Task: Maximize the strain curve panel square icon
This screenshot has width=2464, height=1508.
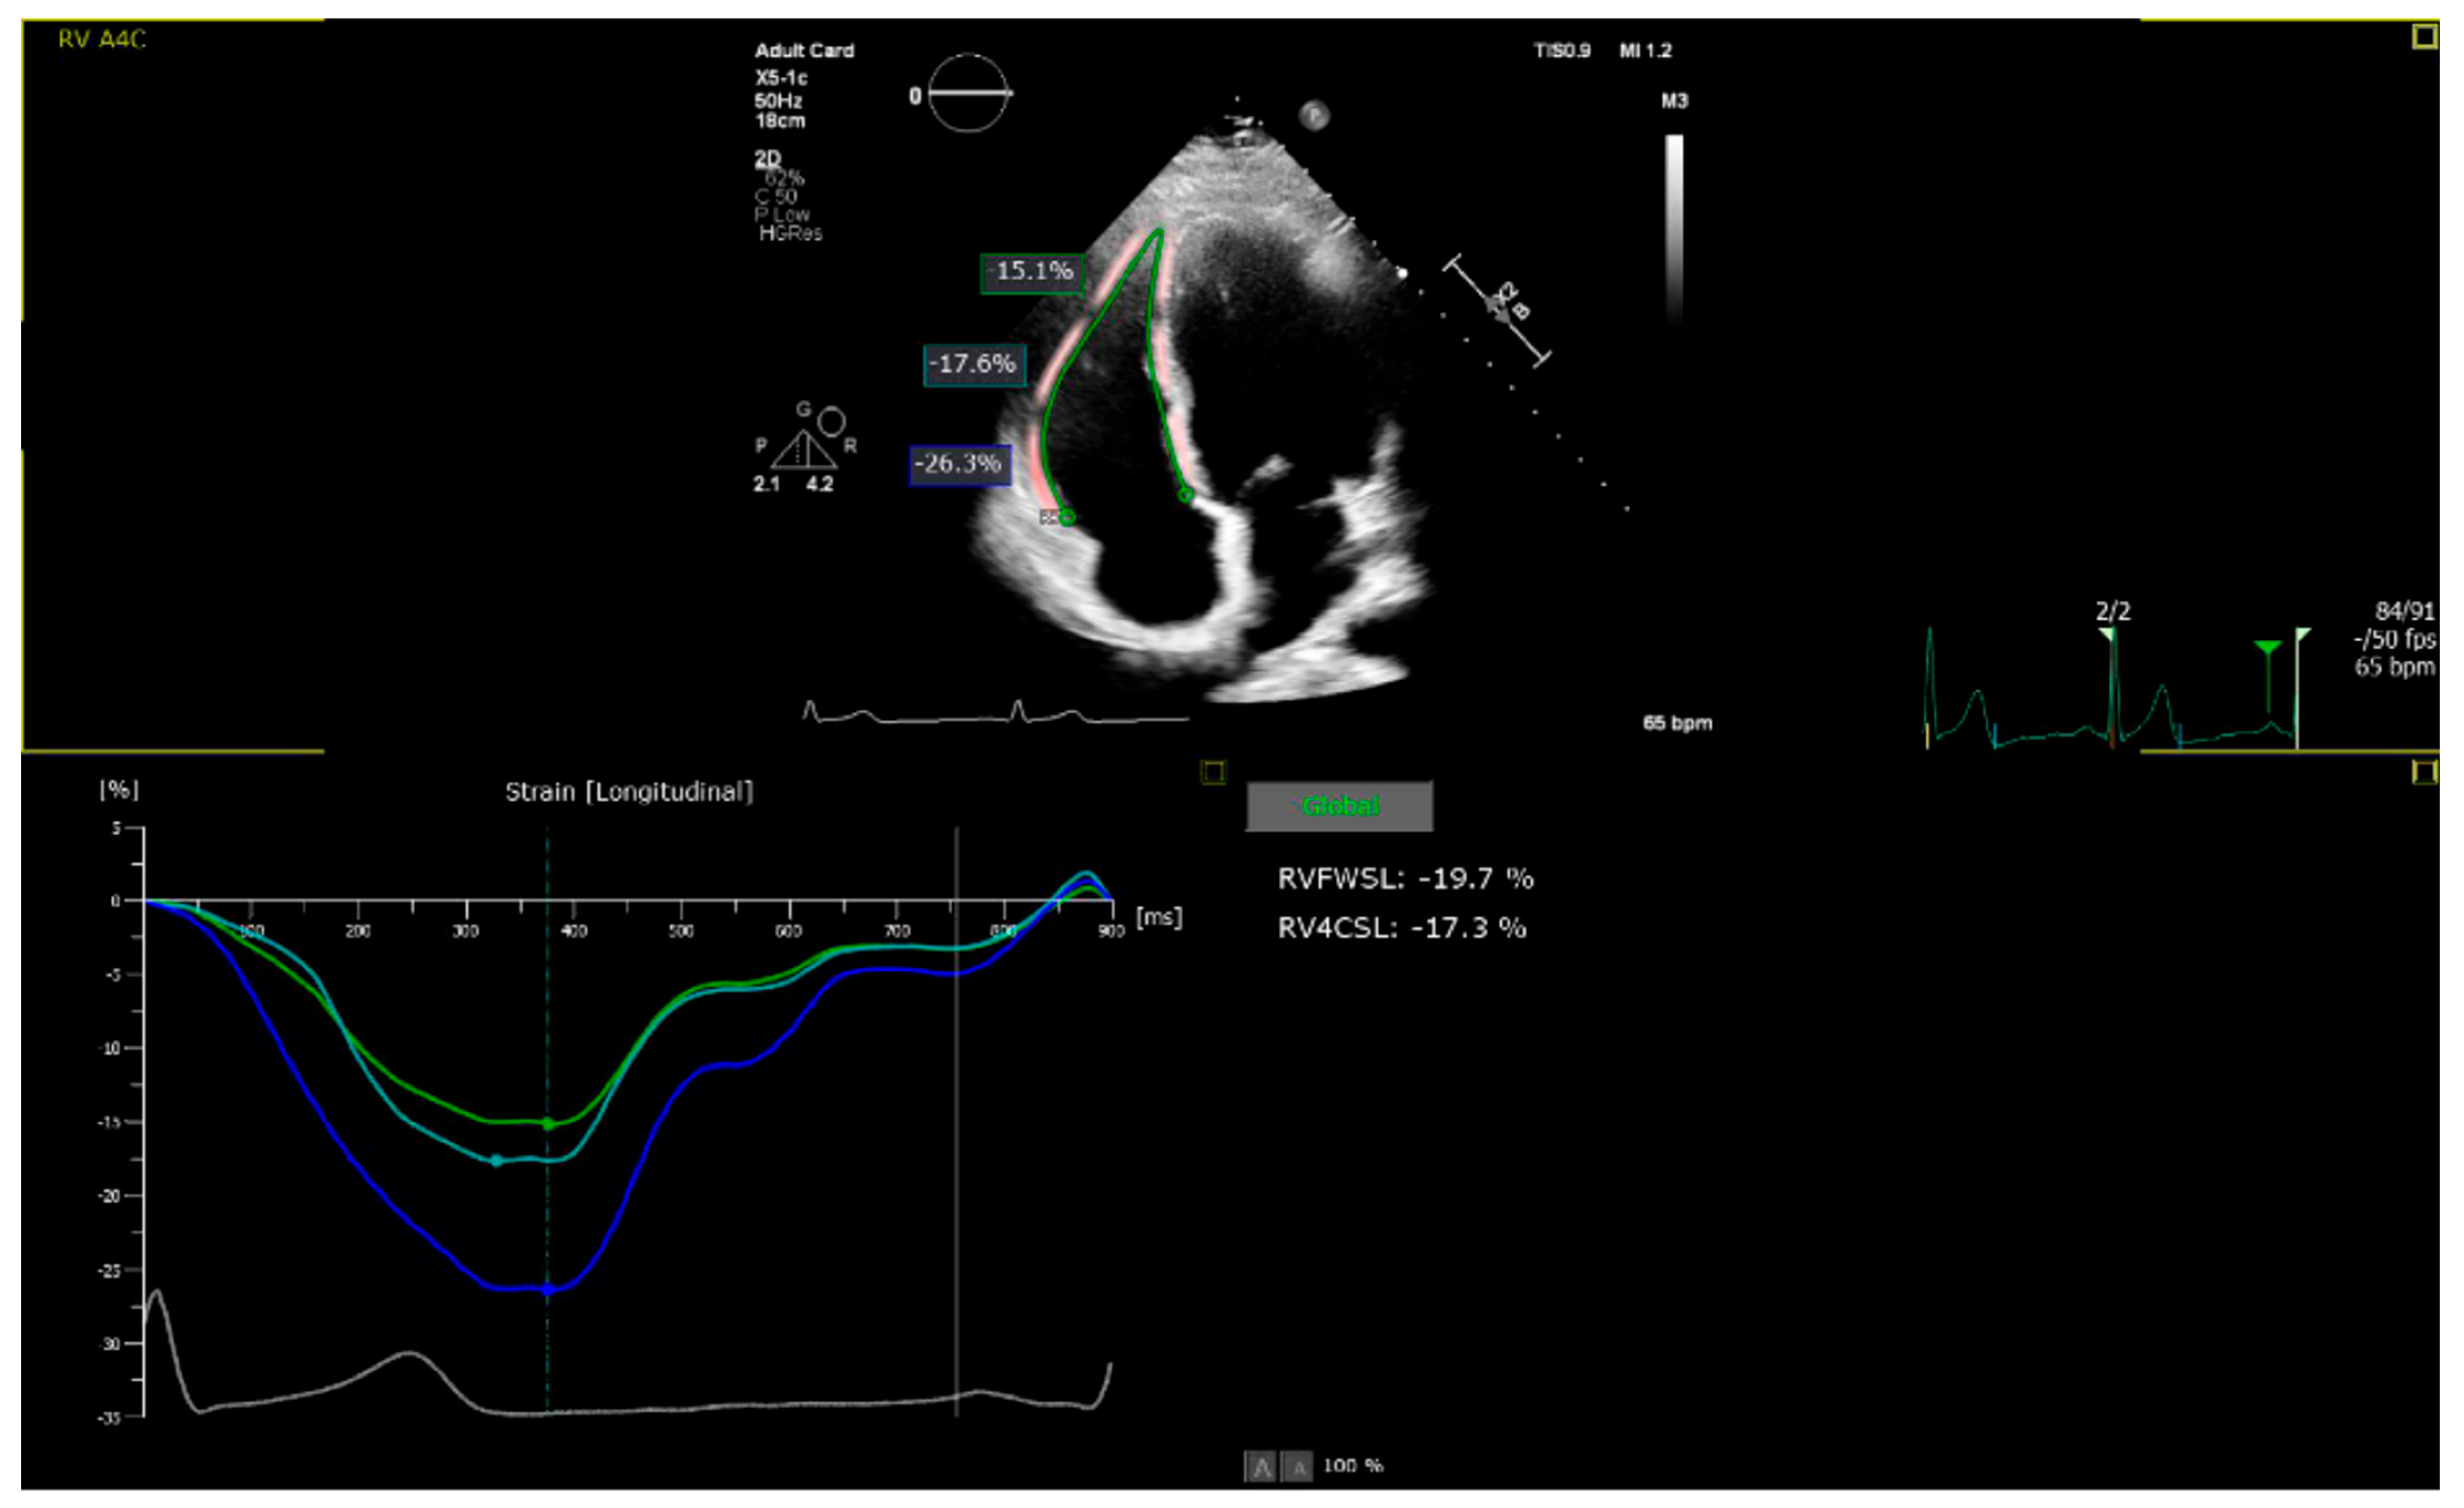Action: [x=1213, y=772]
